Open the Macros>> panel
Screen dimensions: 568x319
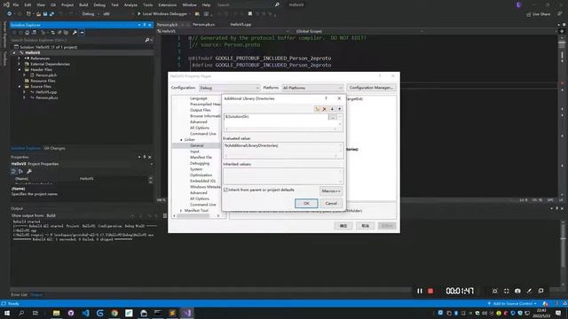331,191
